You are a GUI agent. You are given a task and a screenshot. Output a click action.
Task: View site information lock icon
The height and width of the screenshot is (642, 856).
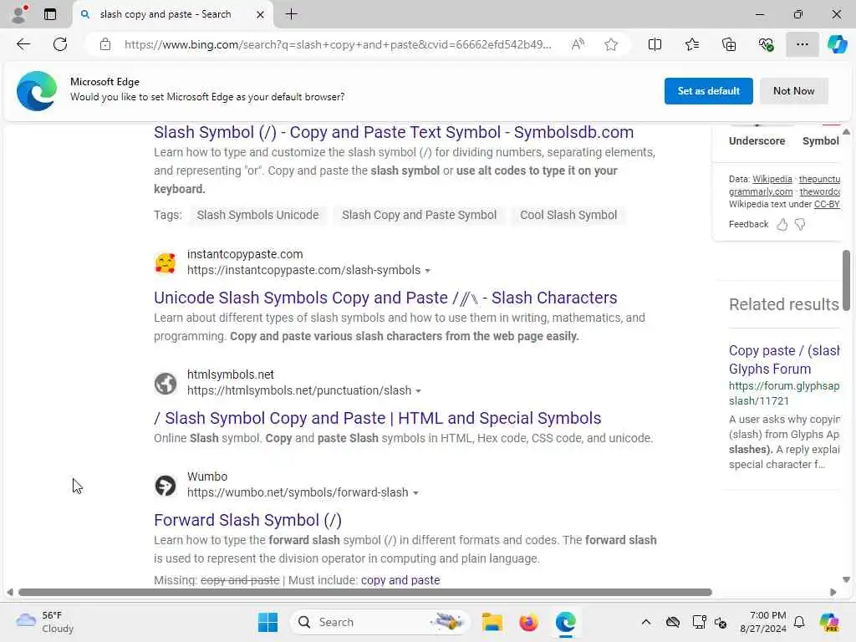105,44
